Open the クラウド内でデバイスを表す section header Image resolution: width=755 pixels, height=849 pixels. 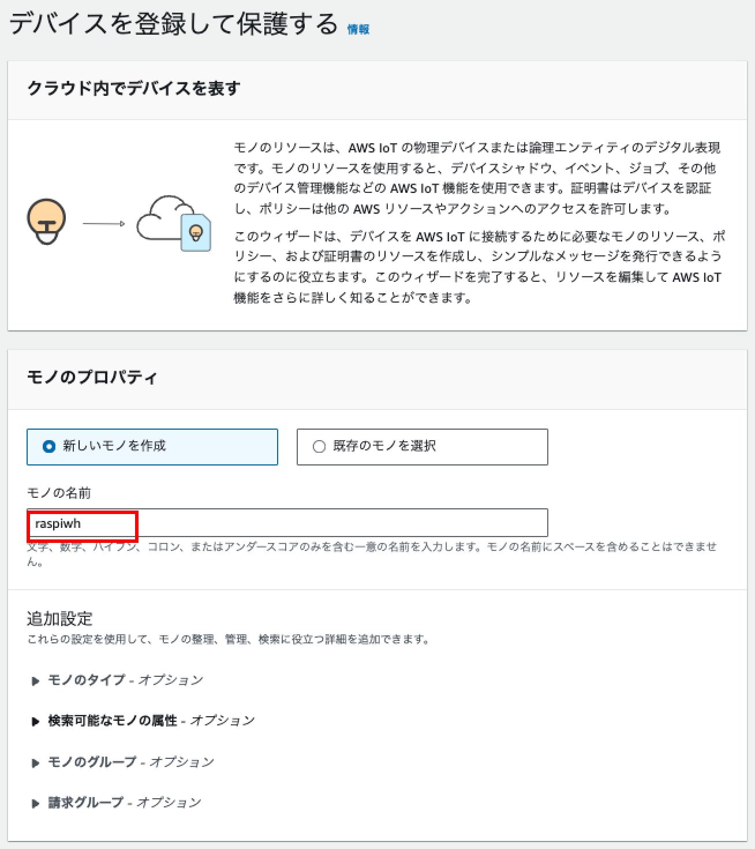point(133,87)
